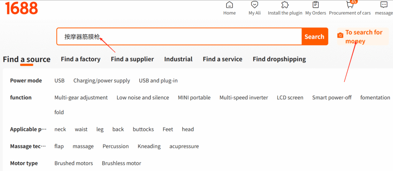Focus the search text input box
This screenshot has width=393, height=171.
[179, 36]
